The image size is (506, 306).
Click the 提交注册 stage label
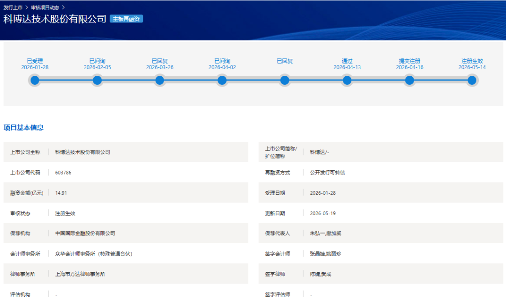(x=409, y=61)
